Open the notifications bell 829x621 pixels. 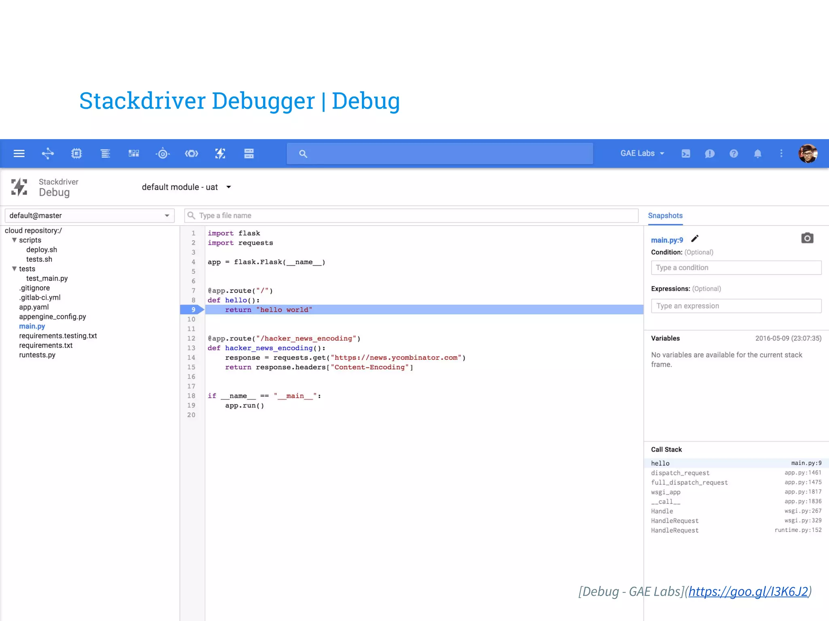coord(758,154)
